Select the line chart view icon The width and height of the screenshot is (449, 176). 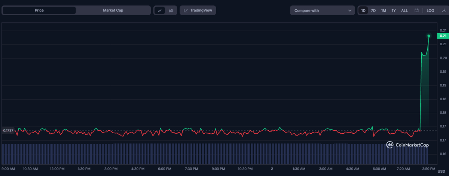160,10
